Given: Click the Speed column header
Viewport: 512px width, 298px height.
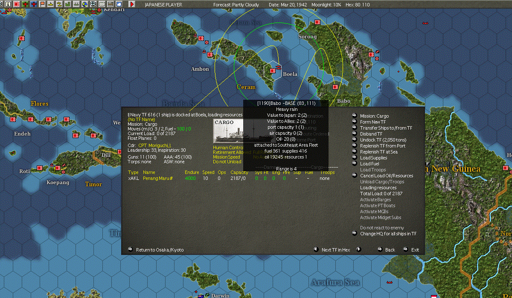Looking at the screenshot, I should pos(208,173).
